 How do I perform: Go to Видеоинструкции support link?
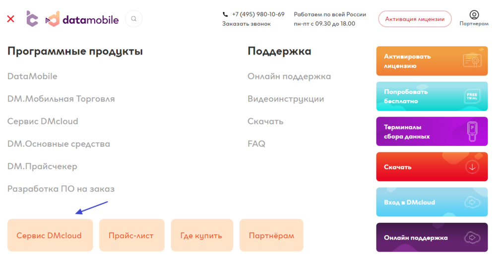point(286,99)
